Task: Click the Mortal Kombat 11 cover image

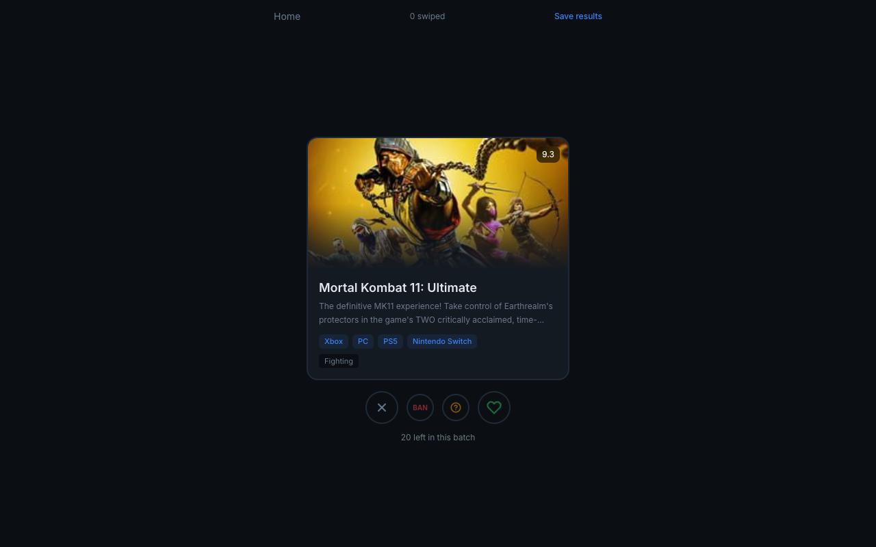Action: click(438, 204)
